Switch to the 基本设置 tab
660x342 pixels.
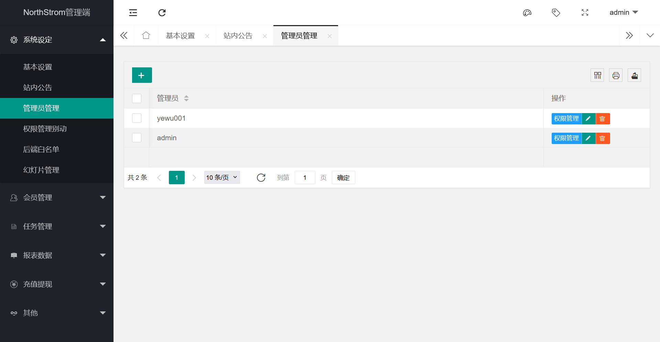pyautogui.click(x=181, y=36)
